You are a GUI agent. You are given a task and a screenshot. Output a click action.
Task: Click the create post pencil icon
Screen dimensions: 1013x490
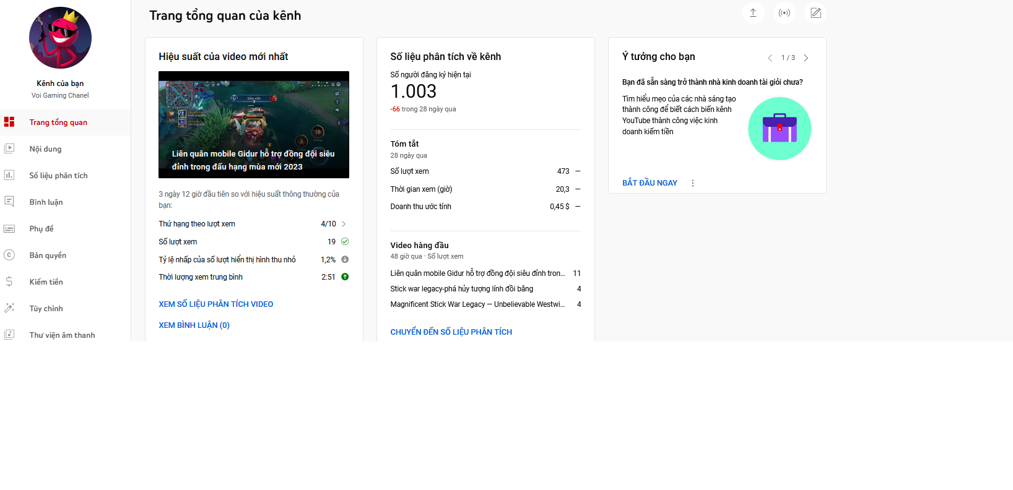tap(815, 13)
